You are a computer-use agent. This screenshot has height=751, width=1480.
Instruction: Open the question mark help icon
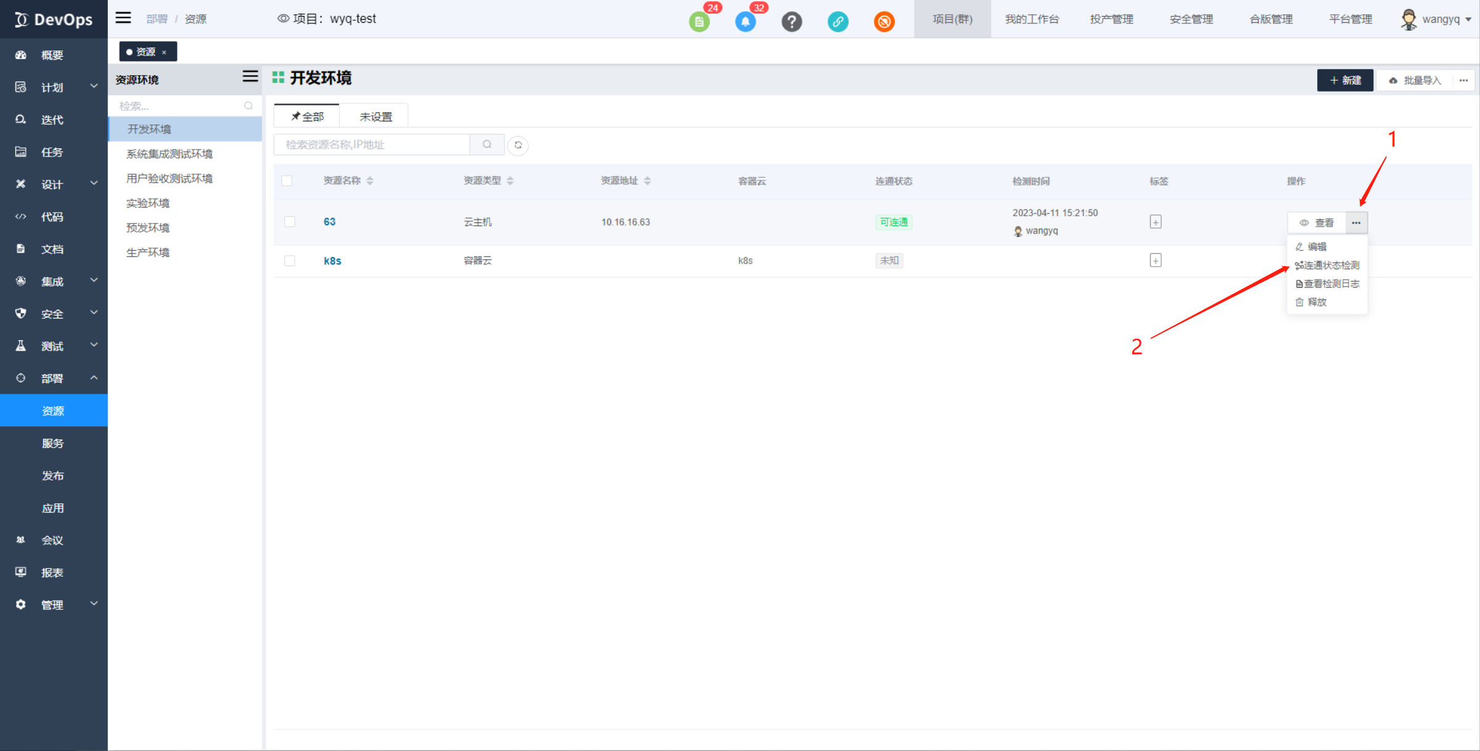point(791,22)
